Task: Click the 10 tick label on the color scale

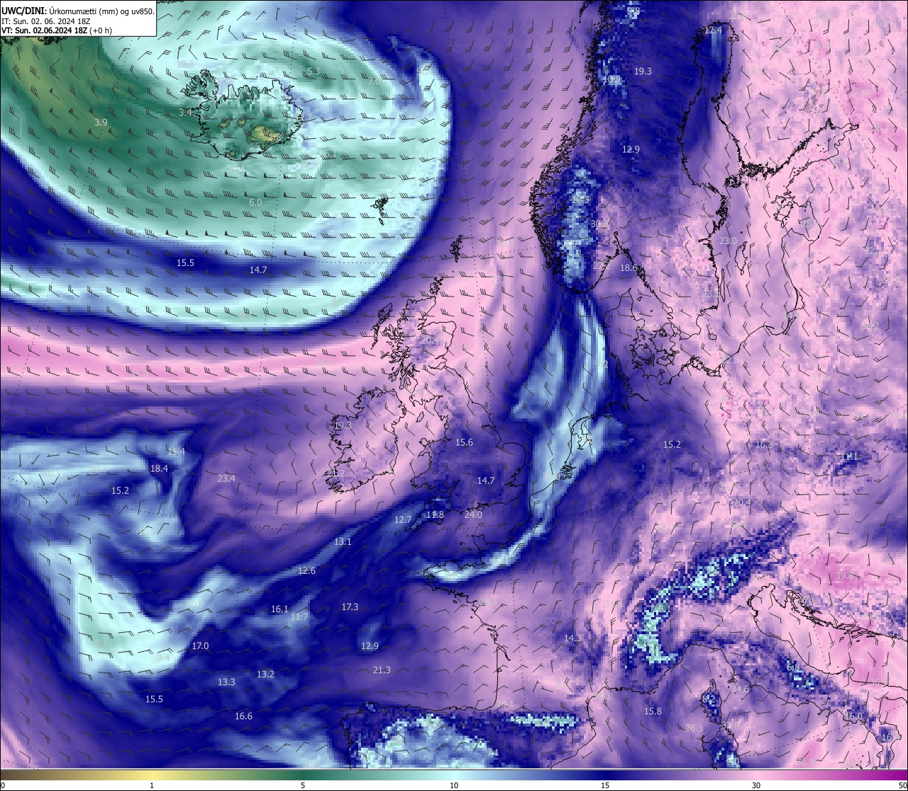Action: click(454, 785)
